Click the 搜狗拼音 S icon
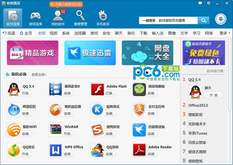 click(x=97, y=130)
